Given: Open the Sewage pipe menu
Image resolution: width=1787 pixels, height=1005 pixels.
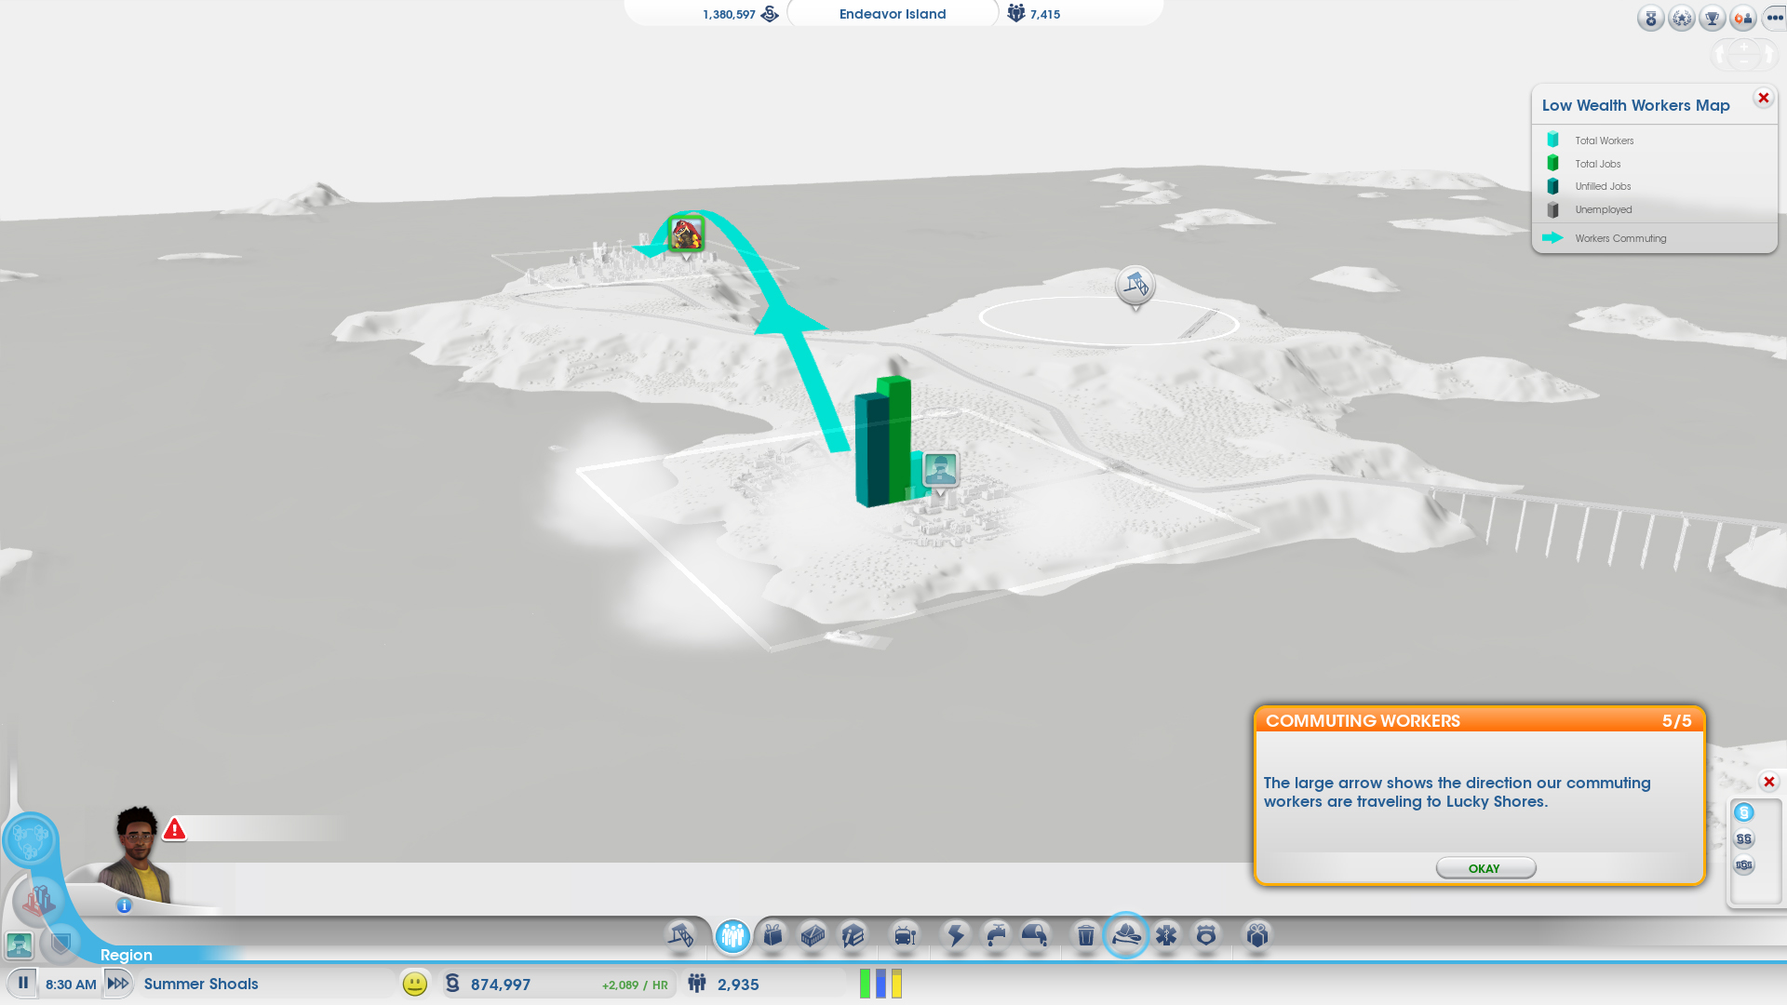Looking at the screenshot, I should point(1035,935).
